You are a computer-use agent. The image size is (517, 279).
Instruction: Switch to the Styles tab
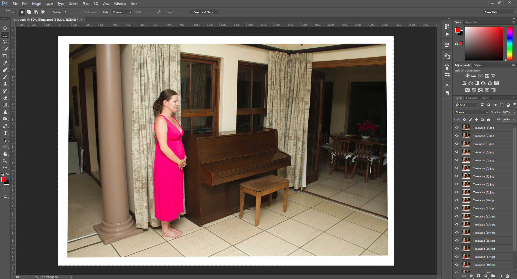[478, 65]
